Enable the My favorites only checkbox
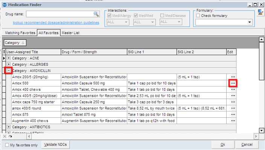 point(7,145)
